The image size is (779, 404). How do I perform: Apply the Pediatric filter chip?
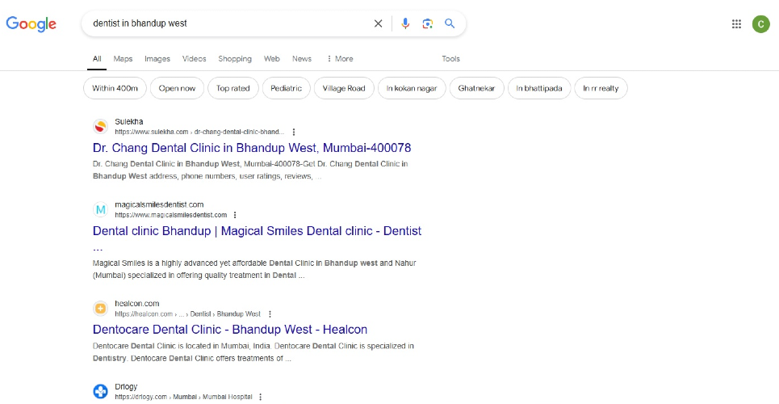click(x=286, y=88)
